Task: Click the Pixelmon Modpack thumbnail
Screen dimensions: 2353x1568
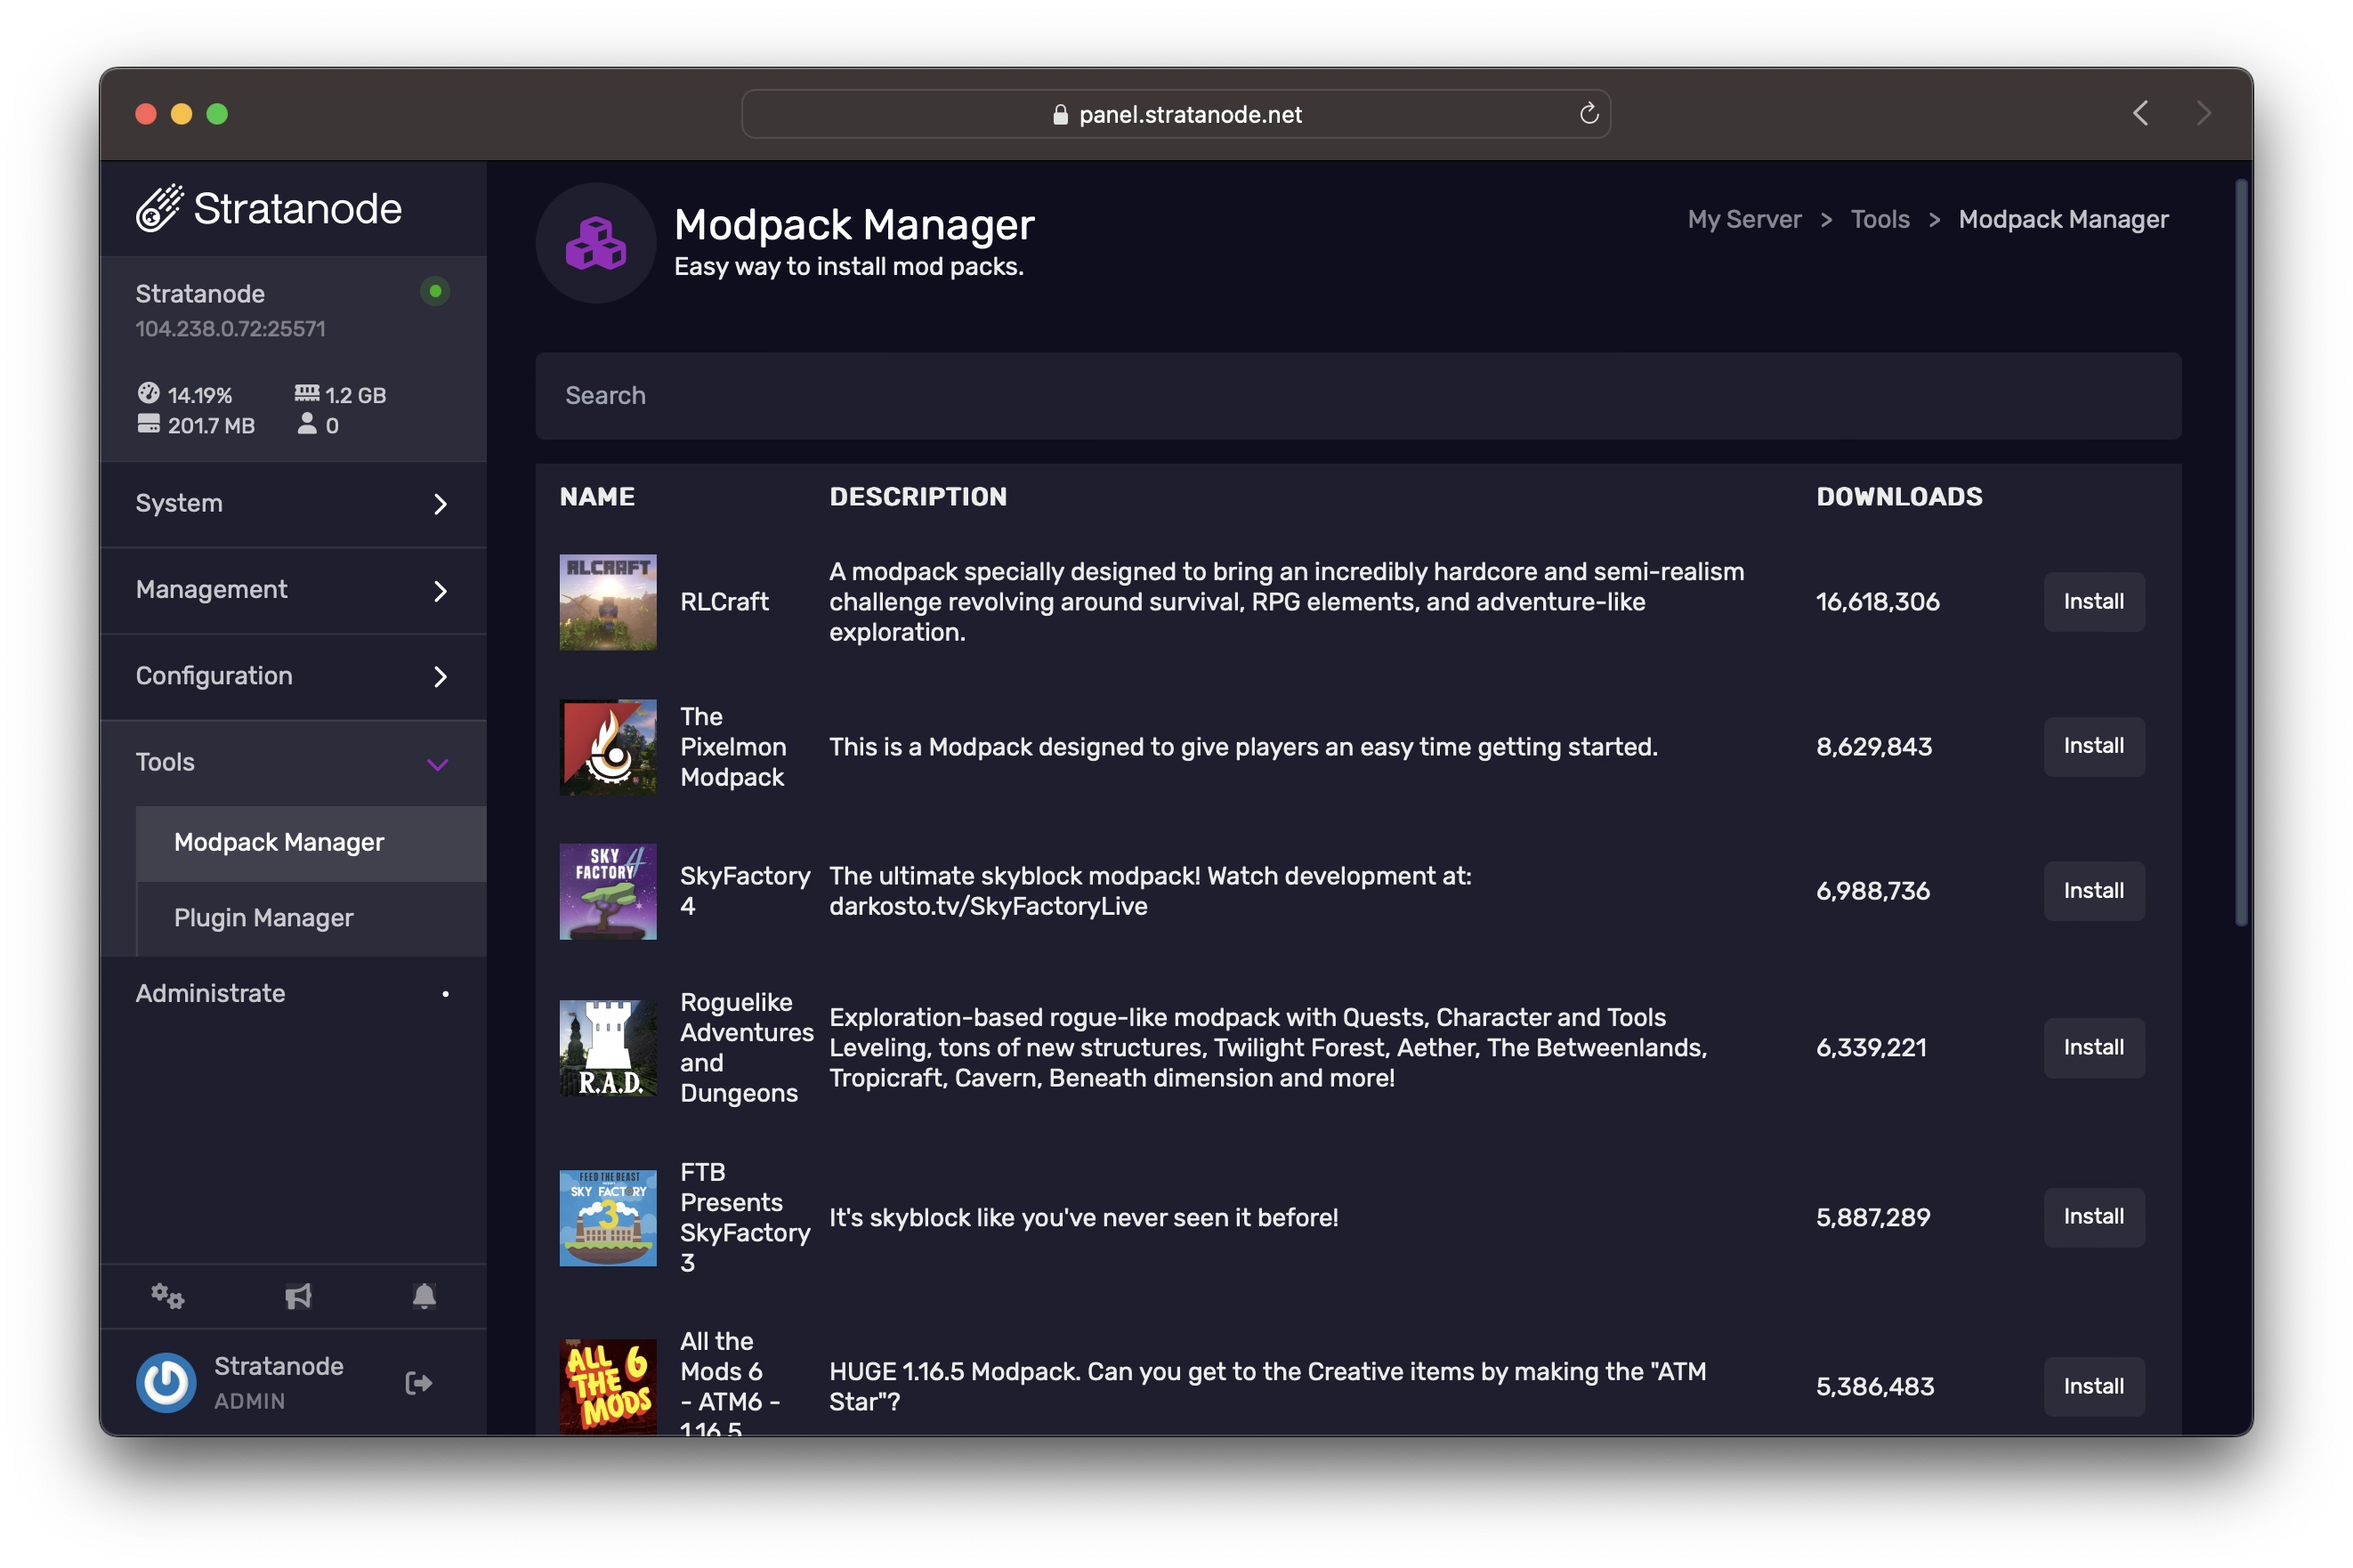Action: [x=607, y=746]
